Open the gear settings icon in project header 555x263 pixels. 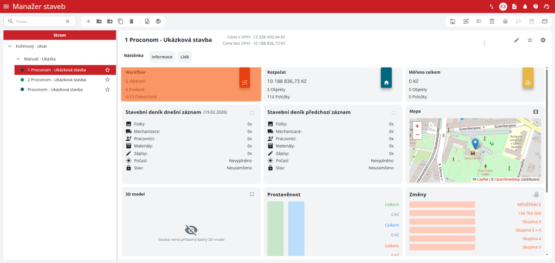(x=543, y=40)
